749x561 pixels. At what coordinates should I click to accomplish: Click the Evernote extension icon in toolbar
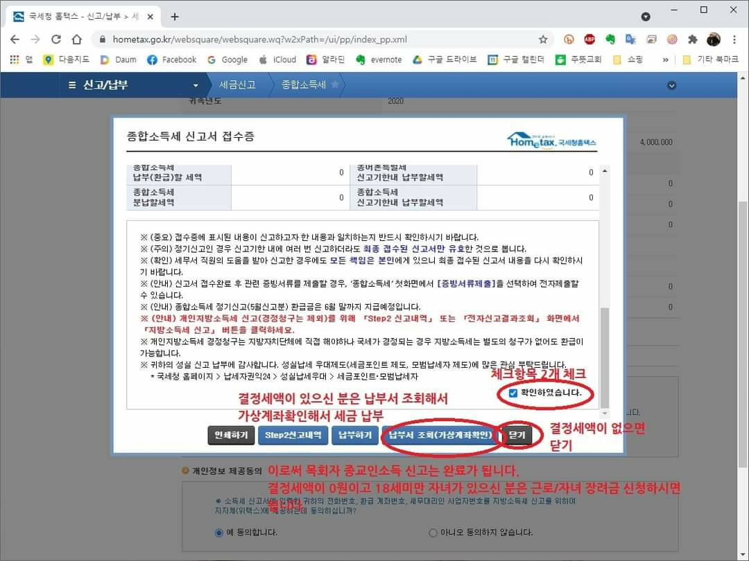coord(610,39)
